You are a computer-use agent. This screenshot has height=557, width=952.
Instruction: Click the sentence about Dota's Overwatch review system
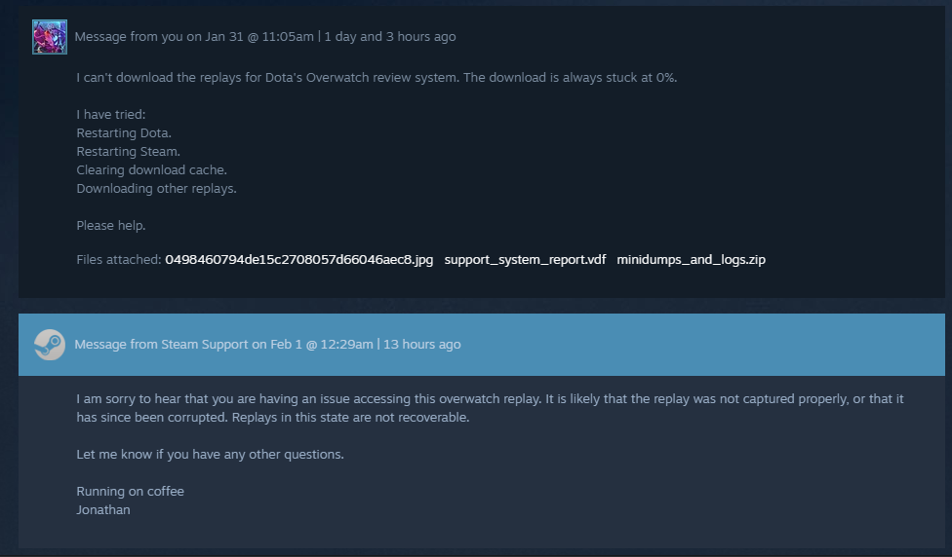[x=377, y=78]
